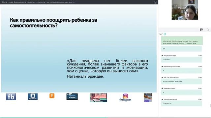Click the green pinned connection-problems message
Screen dimensions: 211x118
click(182, 41)
